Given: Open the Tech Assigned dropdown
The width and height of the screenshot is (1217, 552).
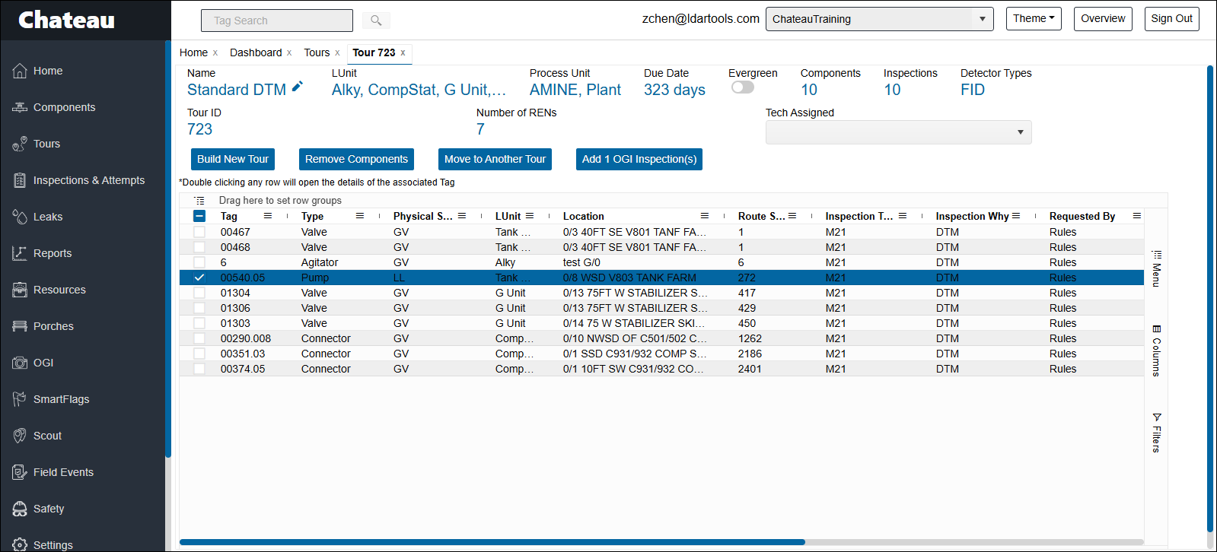Looking at the screenshot, I should (898, 132).
